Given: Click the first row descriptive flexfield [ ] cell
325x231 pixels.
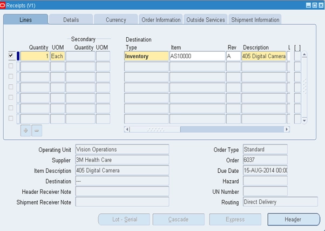Looking at the screenshot, I should coord(297,56).
